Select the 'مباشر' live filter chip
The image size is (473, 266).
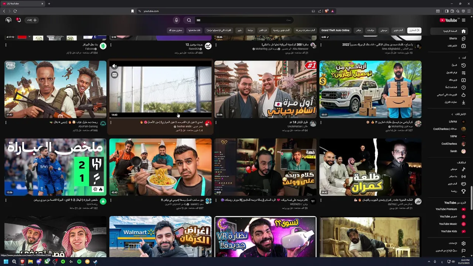click(x=358, y=30)
